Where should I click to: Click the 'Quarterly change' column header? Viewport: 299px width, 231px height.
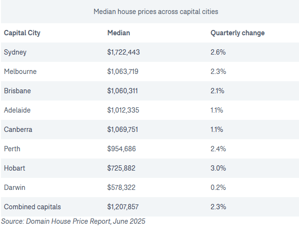coord(237,33)
